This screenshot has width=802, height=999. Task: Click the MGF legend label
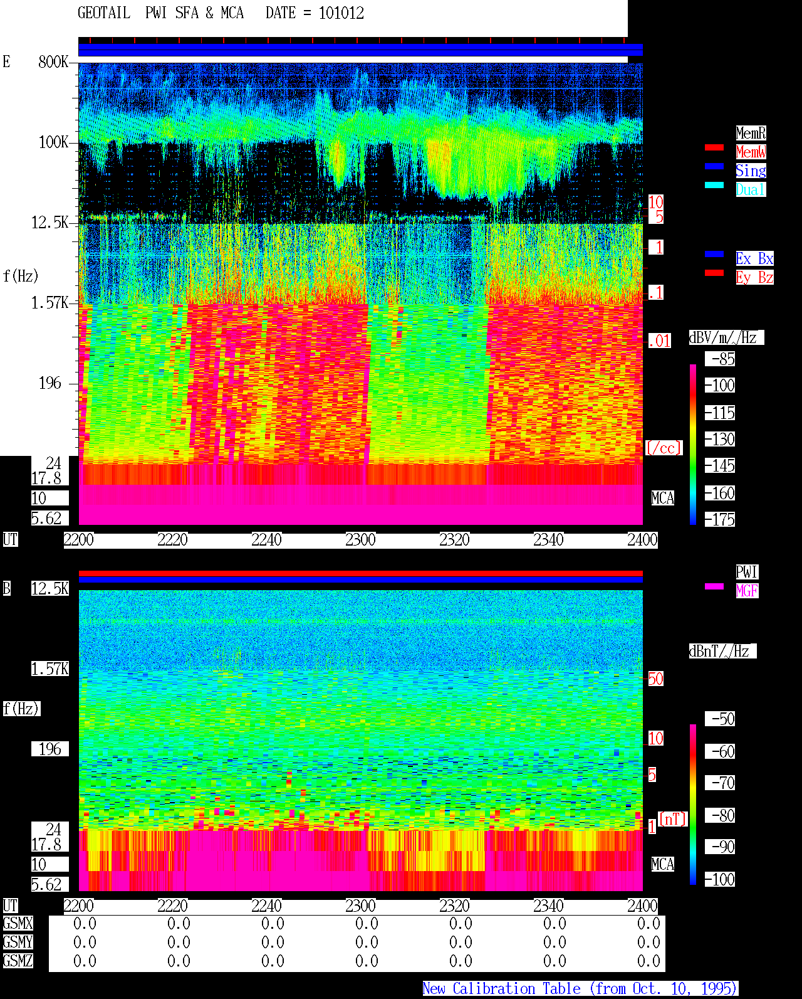coord(747,591)
